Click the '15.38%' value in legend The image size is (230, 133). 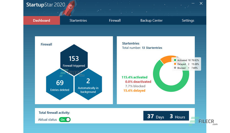coord(195,64)
